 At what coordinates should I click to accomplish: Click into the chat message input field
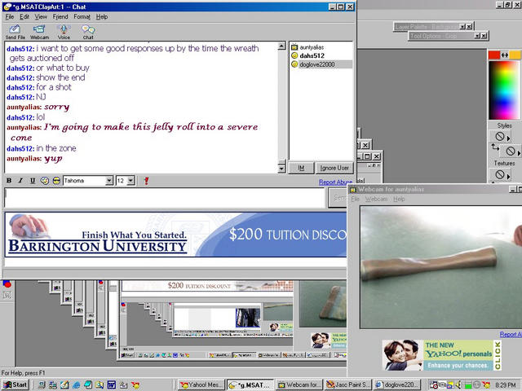(x=165, y=197)
